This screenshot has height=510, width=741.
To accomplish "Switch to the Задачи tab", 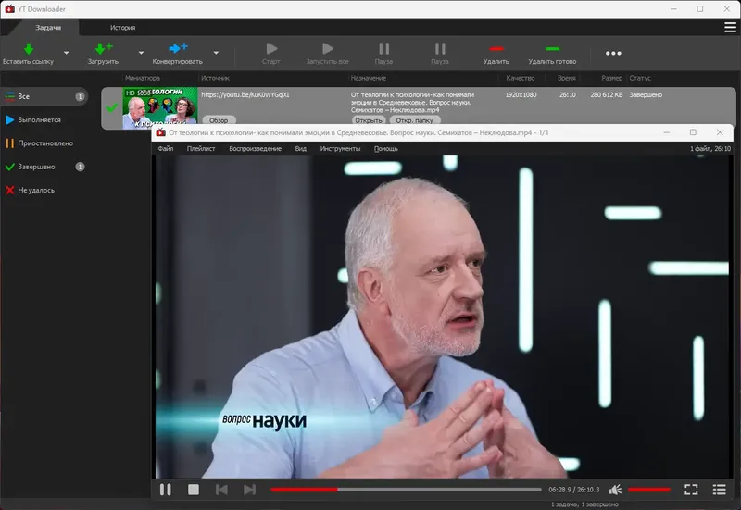I will (x=48, y=28).
